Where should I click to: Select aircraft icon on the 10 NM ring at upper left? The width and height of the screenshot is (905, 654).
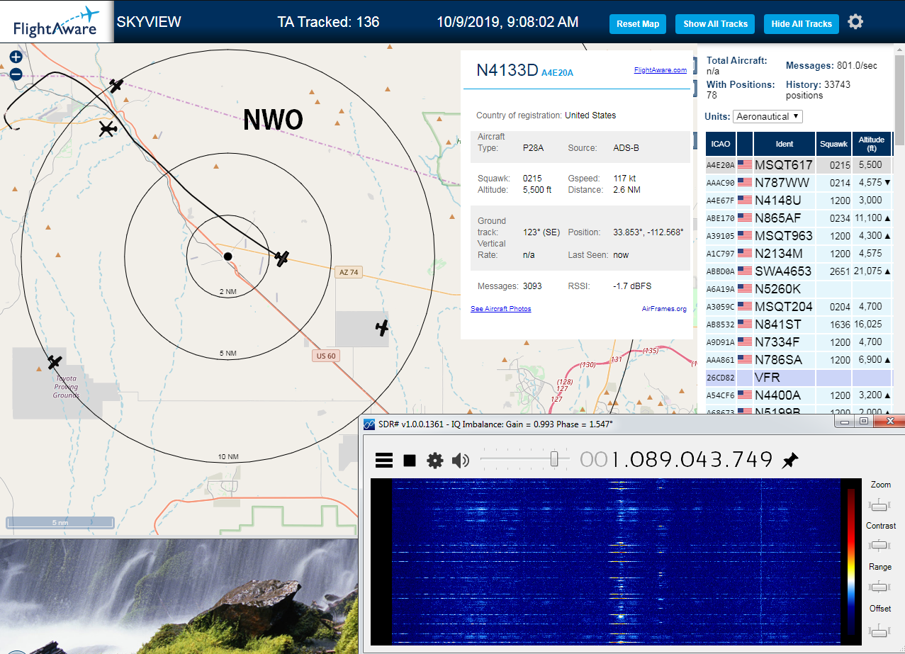point(107,129)
